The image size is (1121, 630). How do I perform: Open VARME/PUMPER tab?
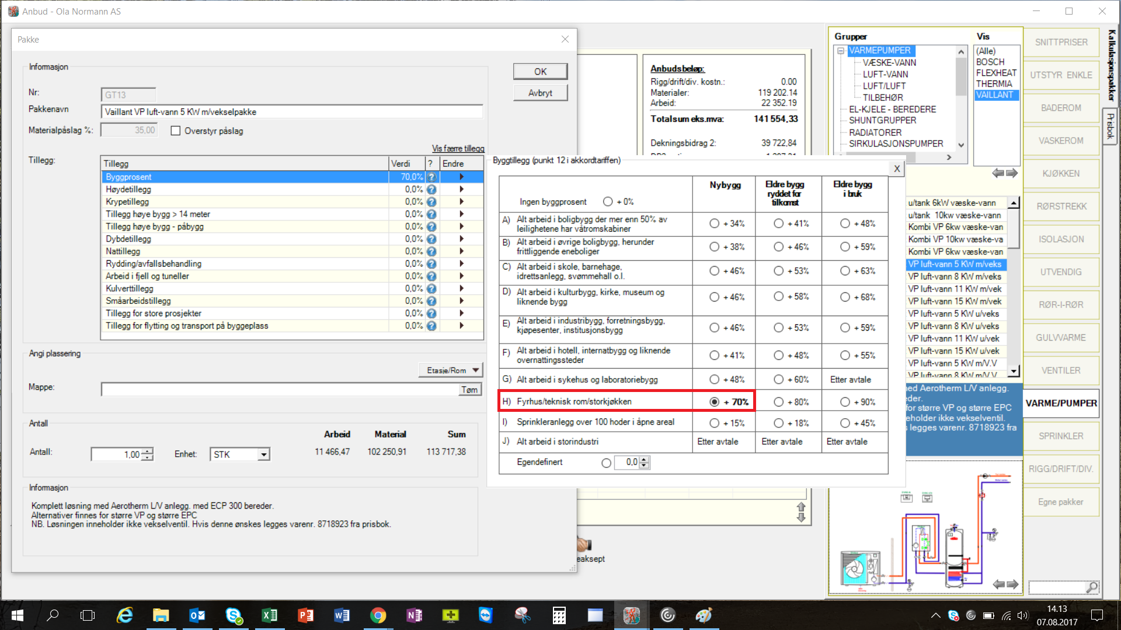1061,403
